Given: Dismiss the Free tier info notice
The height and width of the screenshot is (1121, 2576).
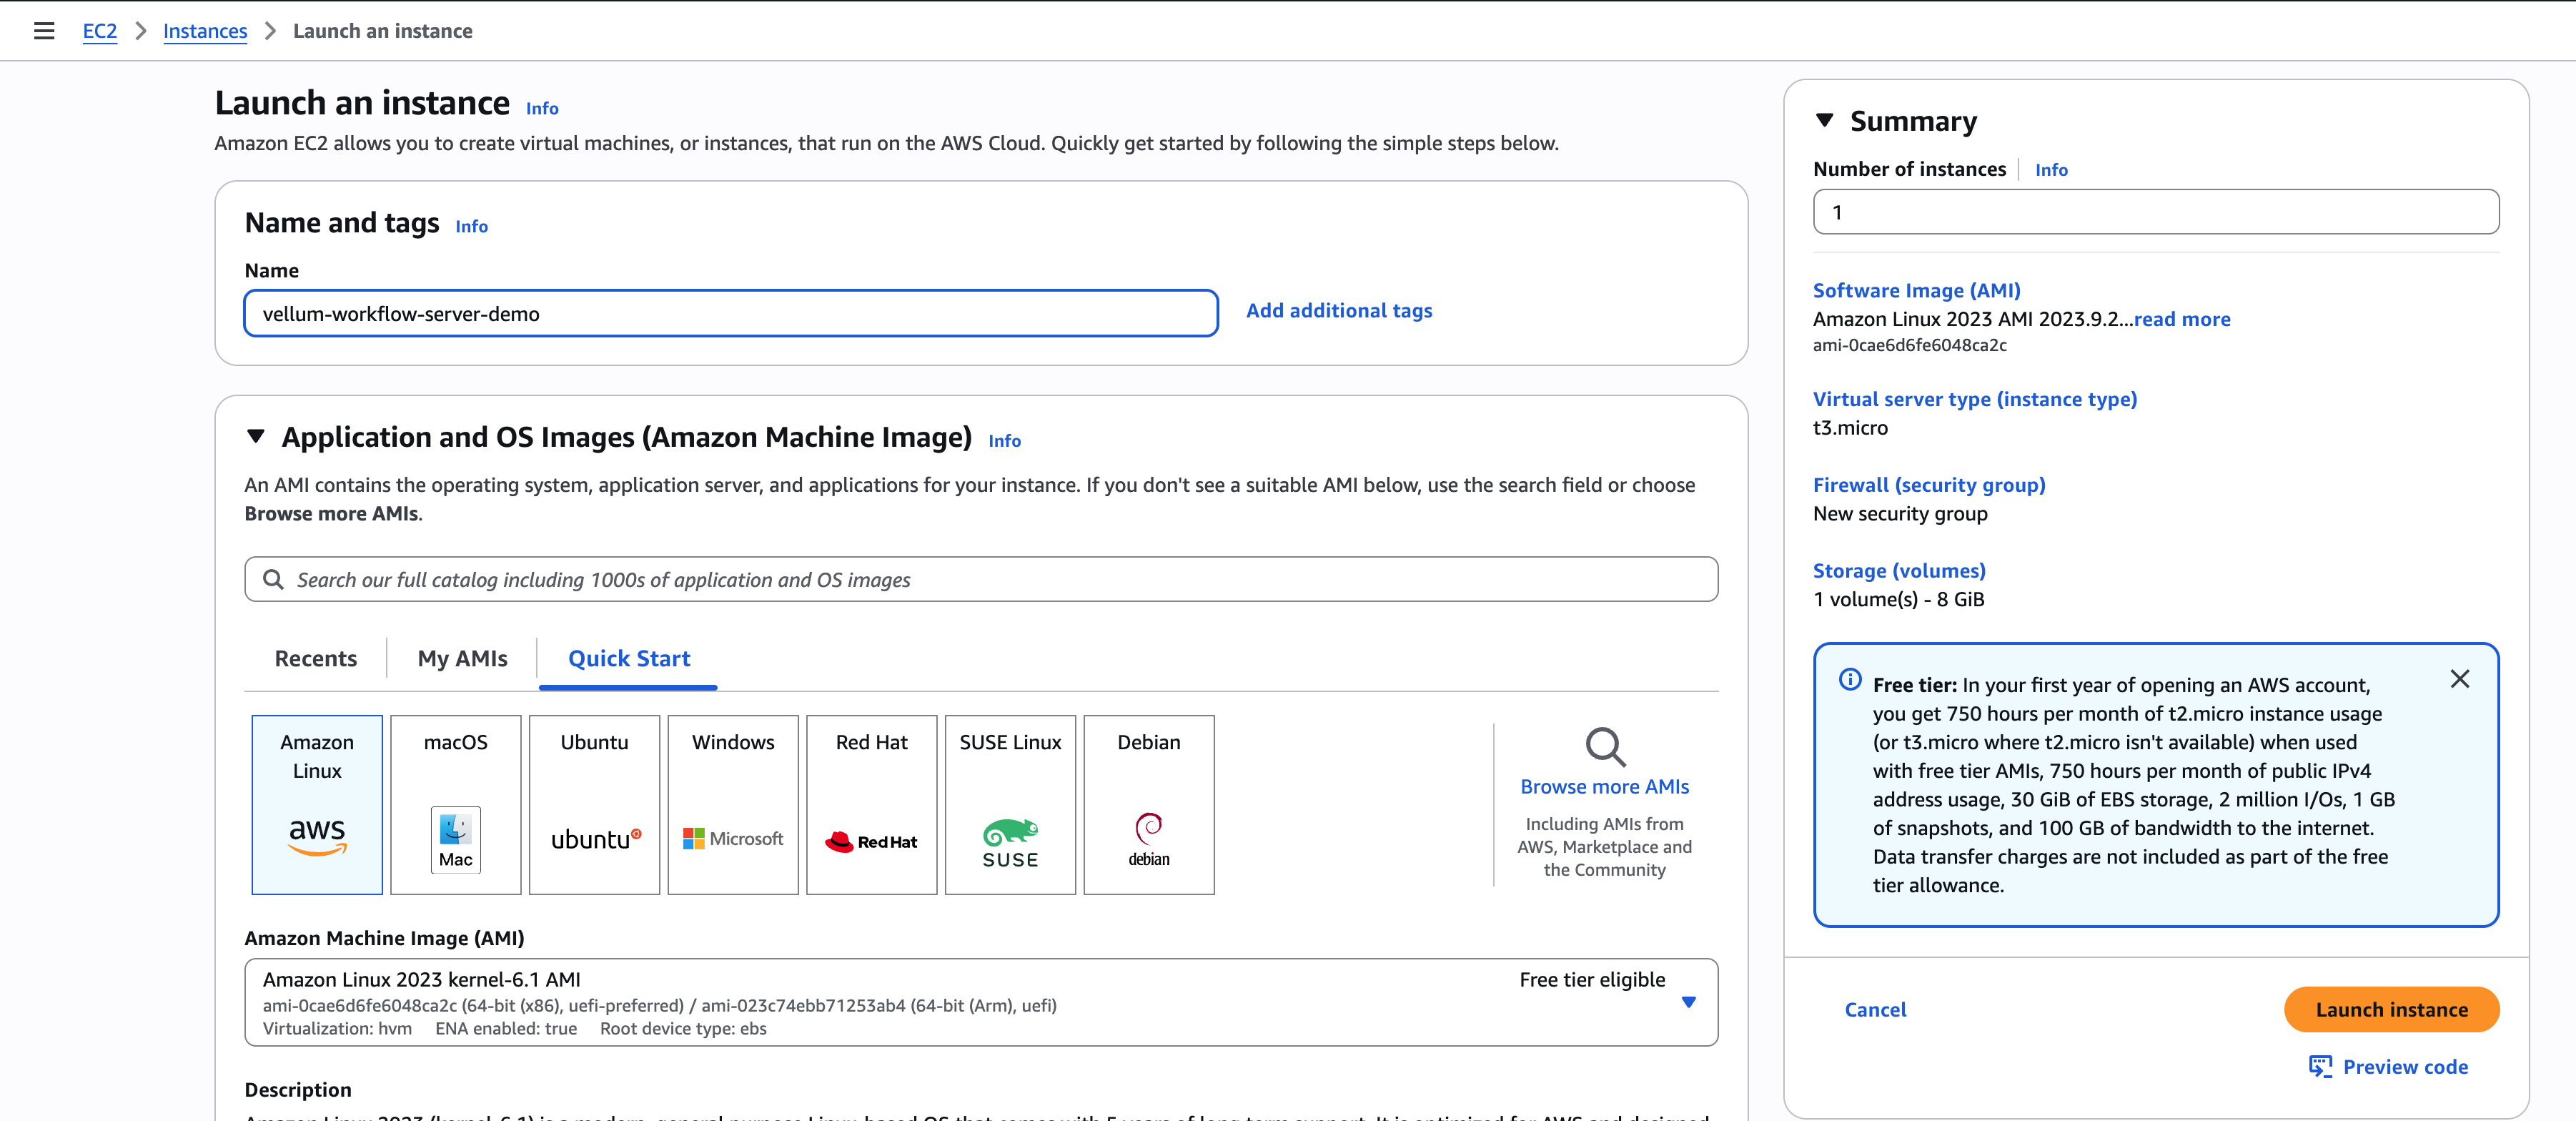Looking at the screenshot, I should 2459,679.
